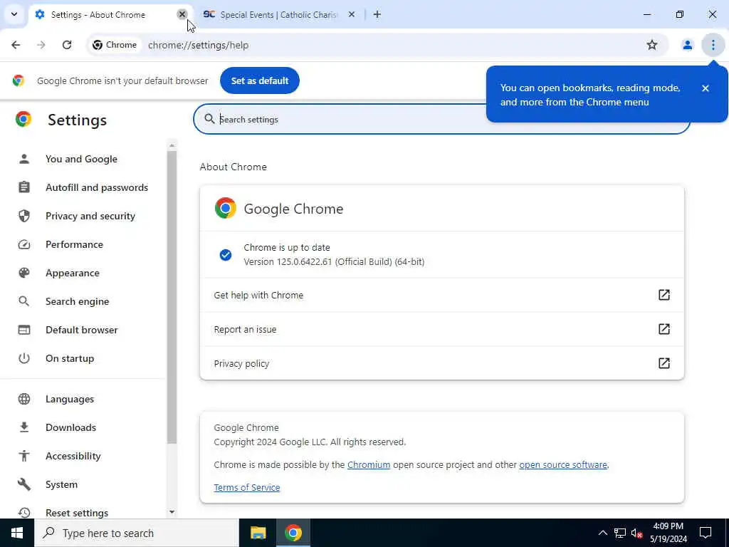Open the Chrome three-dot menu
729x547 pixels.
713,45
